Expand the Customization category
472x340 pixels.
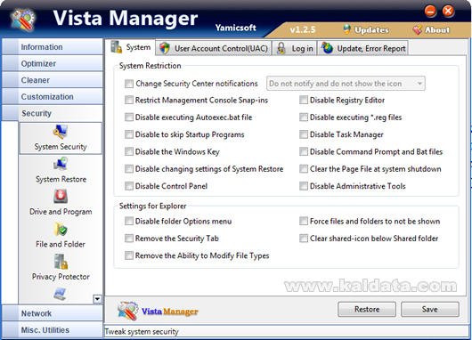point(52,97)
